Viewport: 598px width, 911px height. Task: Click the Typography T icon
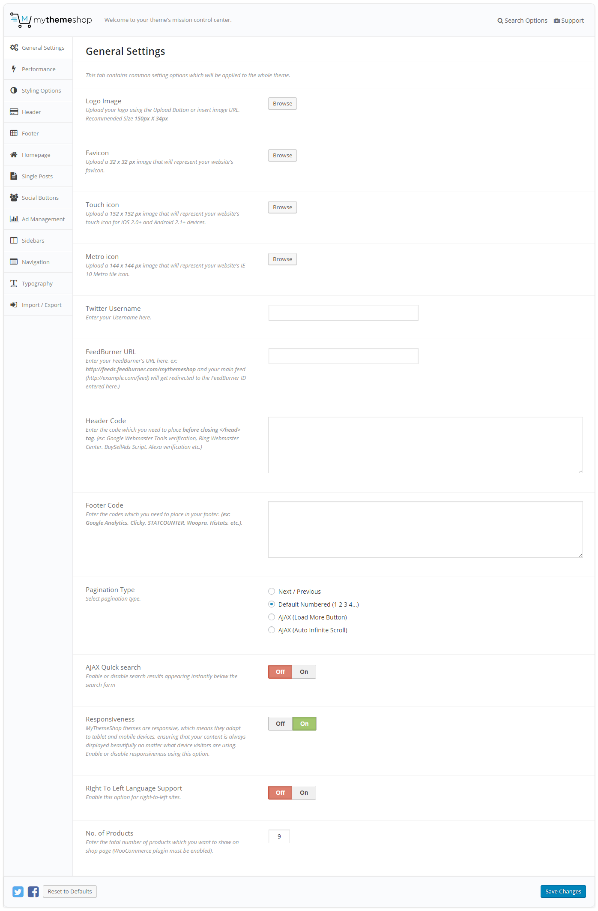pyautogui.click(x=14, y=283)
